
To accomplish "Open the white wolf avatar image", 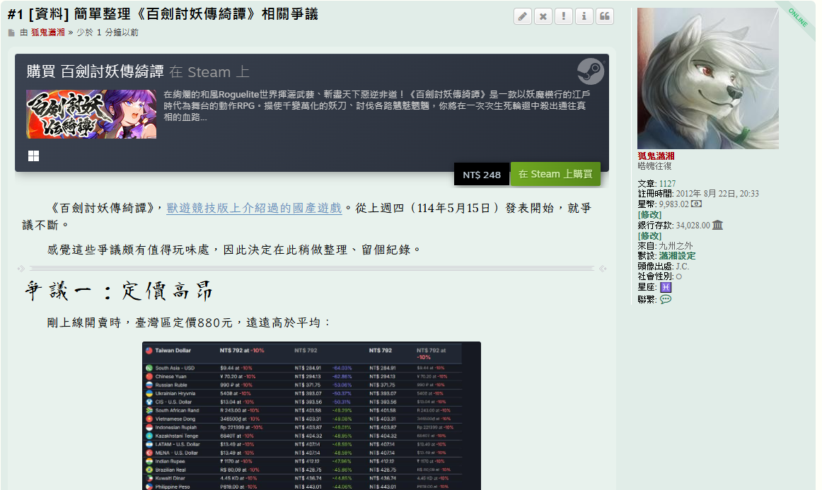I will click(x=707, y=78).
